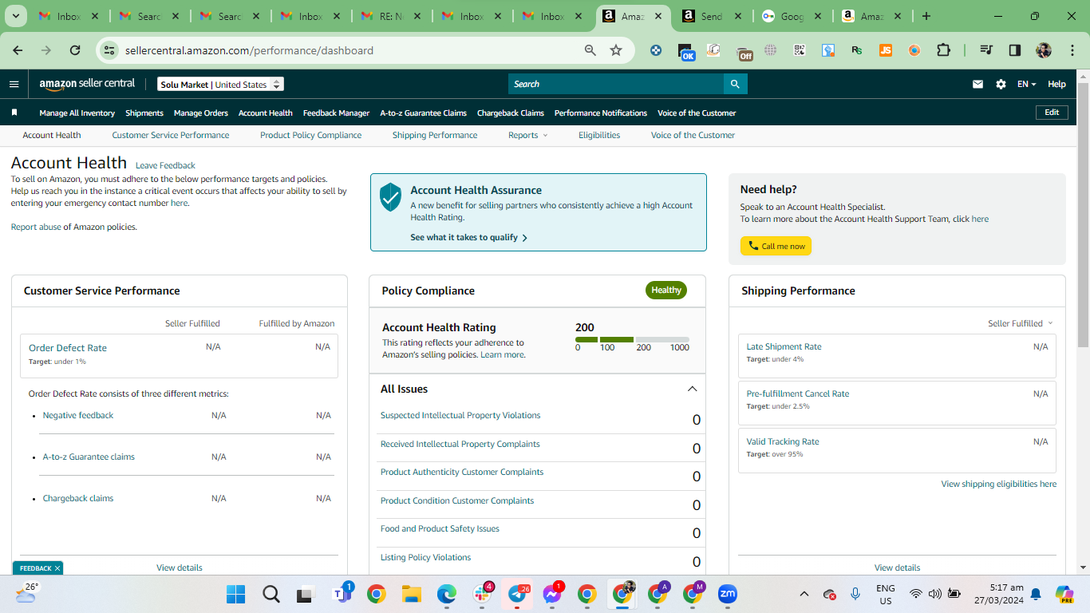This screenshot has height=613, width=1090.
Task: Open the Chrome profile avatar
Action: (1044, 50)
